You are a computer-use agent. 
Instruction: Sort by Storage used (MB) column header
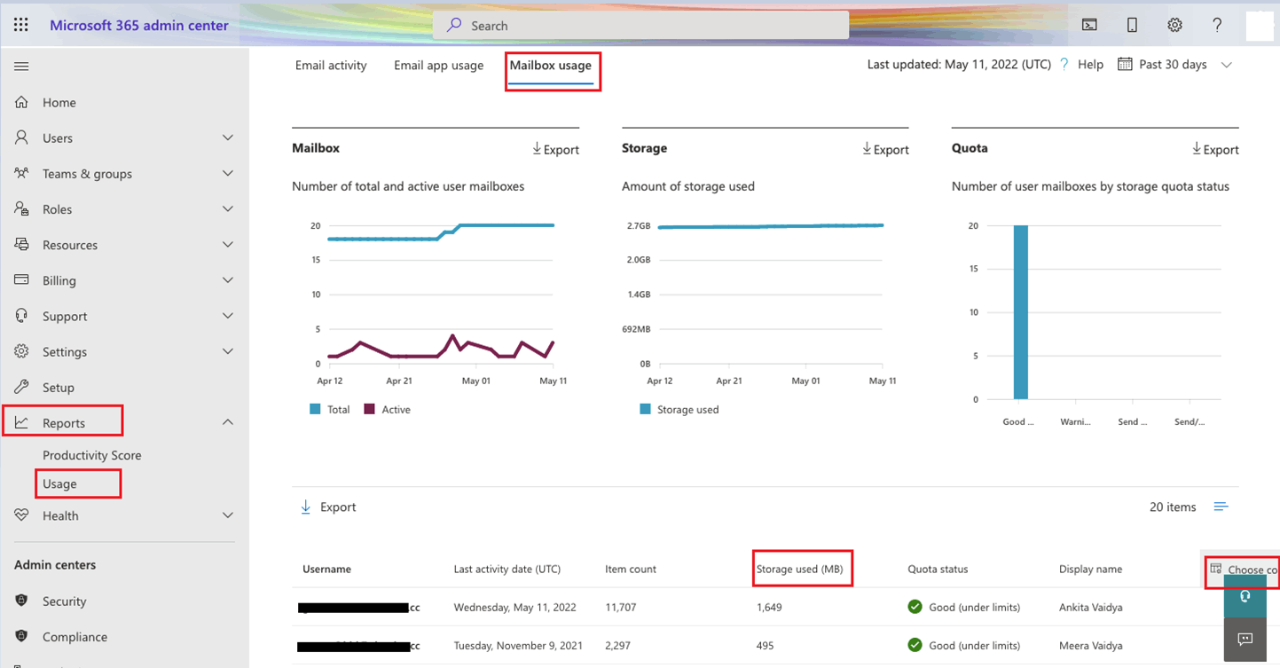799,569
